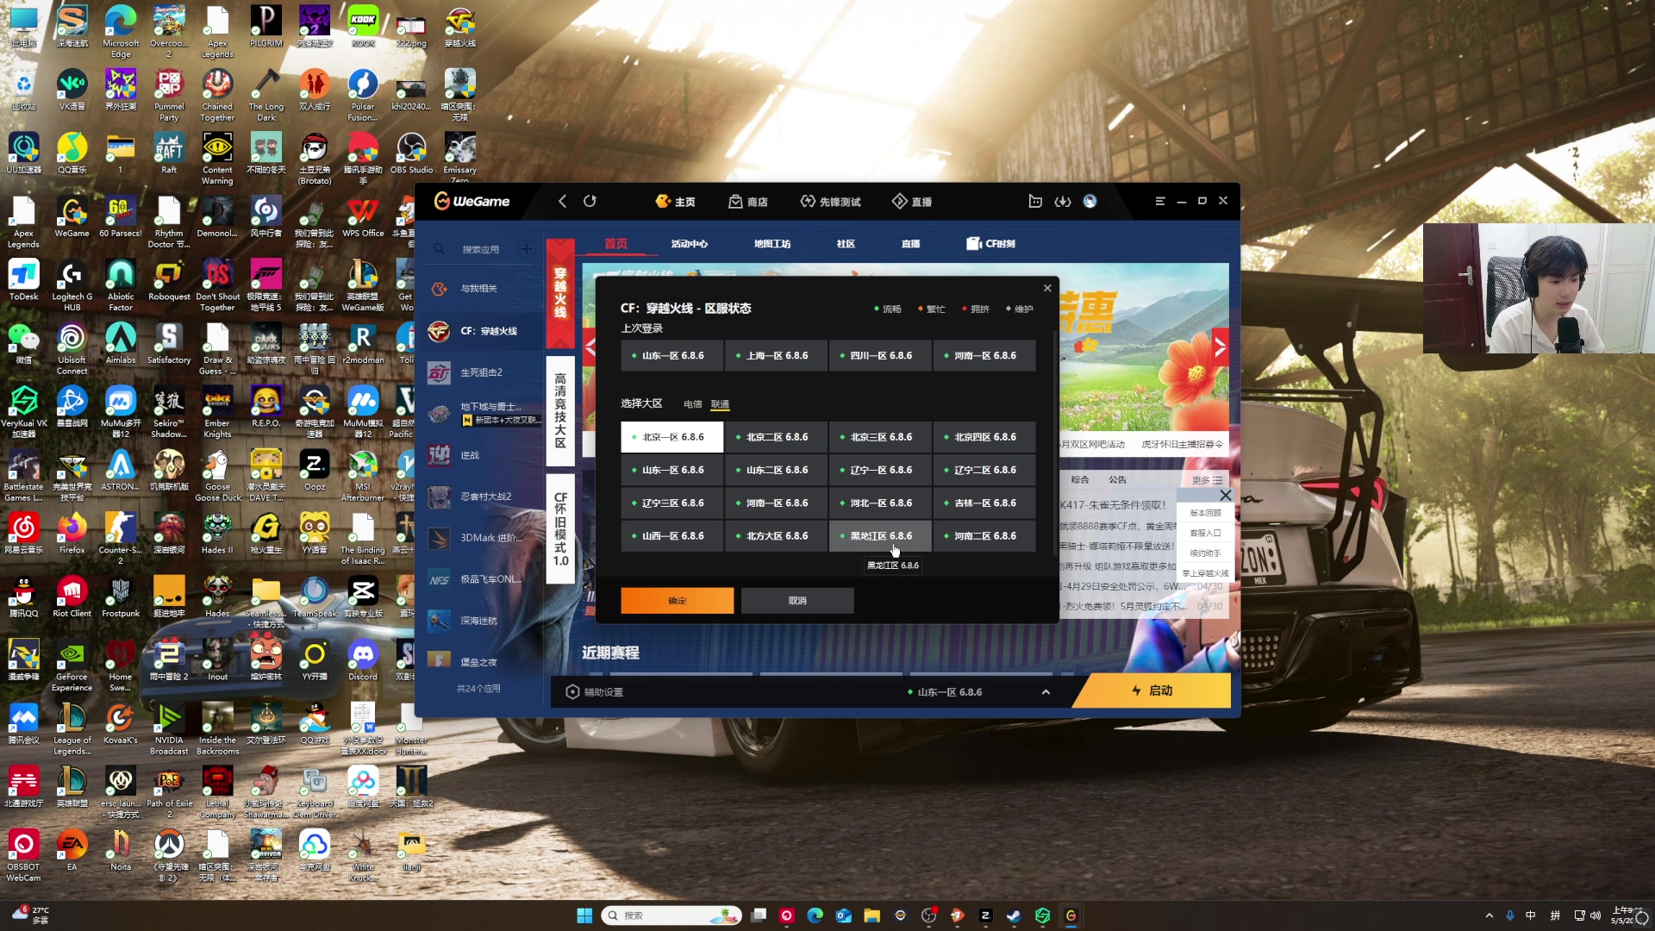1655x931 pixels.
Task: Switch server list to 电信
Action: tap(692, 404)
